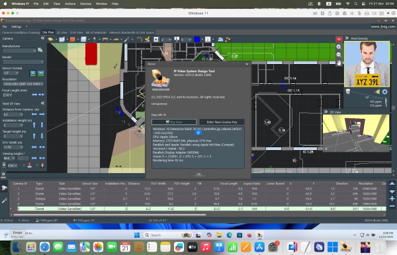397x255 pixels.
Task: Open the YouTube tutorial icon
Action: [x=339, y=39]
